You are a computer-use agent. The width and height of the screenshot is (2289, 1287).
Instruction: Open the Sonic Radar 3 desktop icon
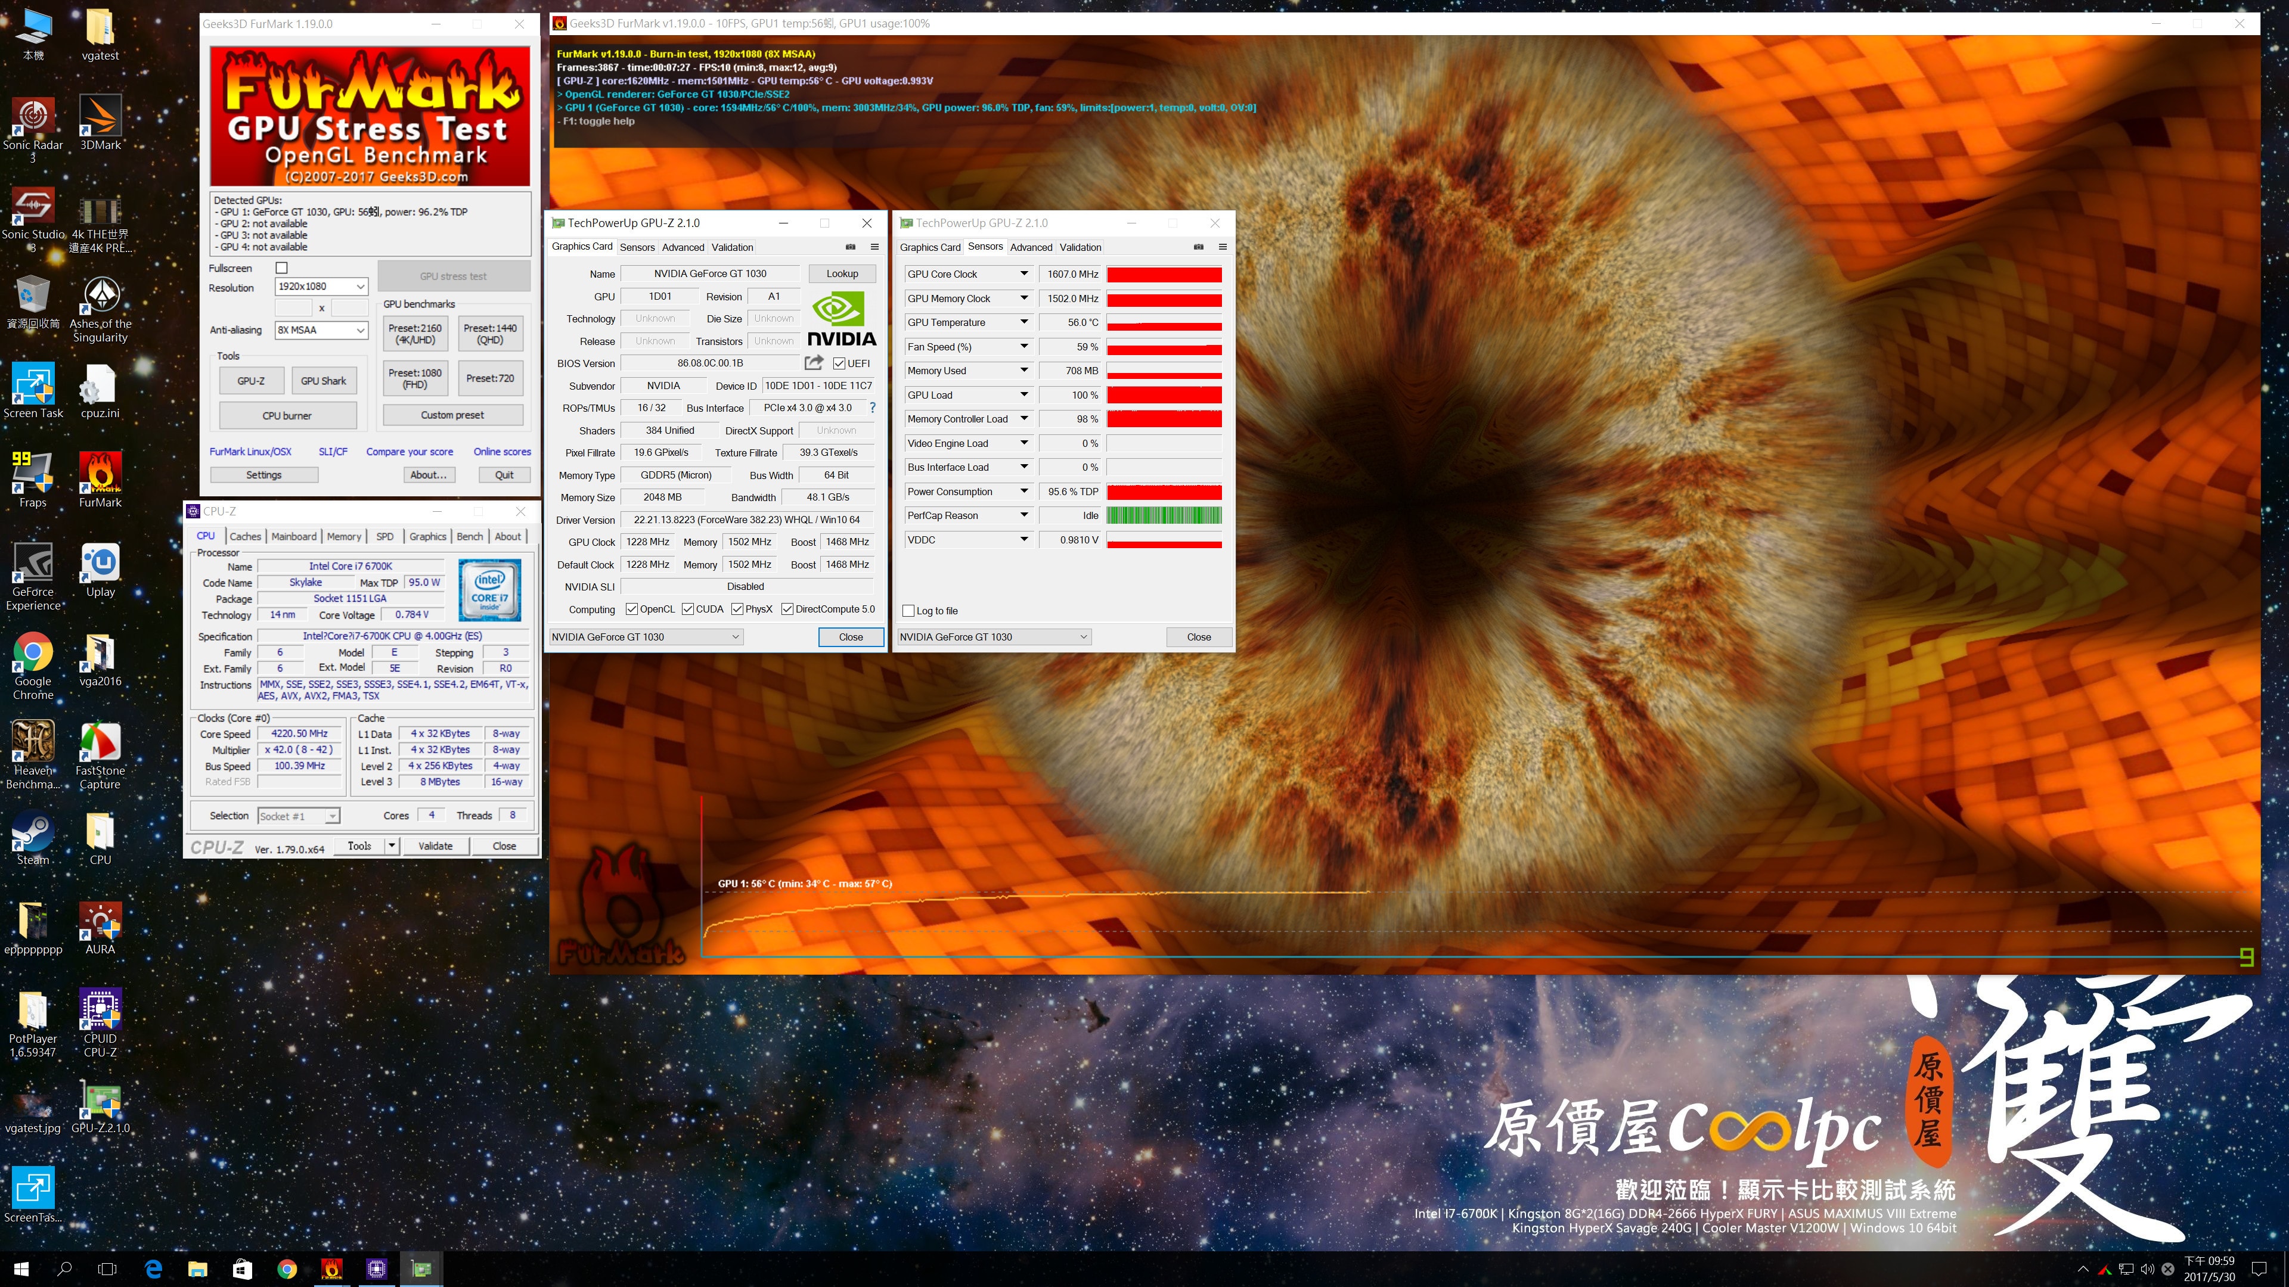point(33,130)
